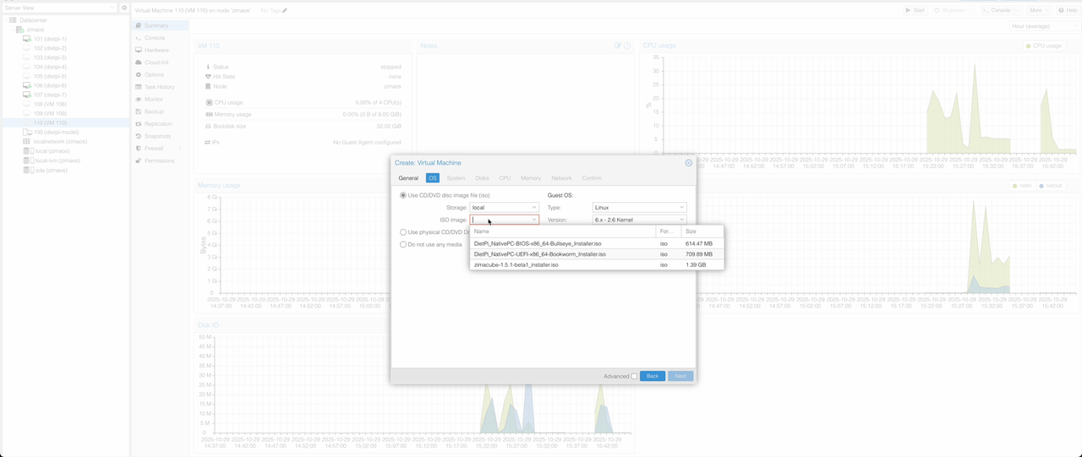Click the server view gear settings icon

point(124,8)
